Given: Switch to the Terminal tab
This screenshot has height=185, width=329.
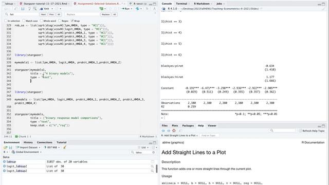Looking at the screenshot, I should tap(181, 4).
